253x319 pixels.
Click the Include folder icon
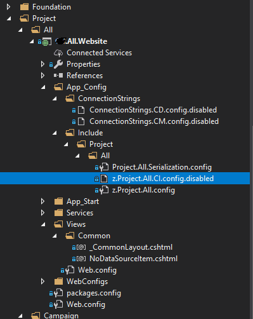[x=70, y=133]
